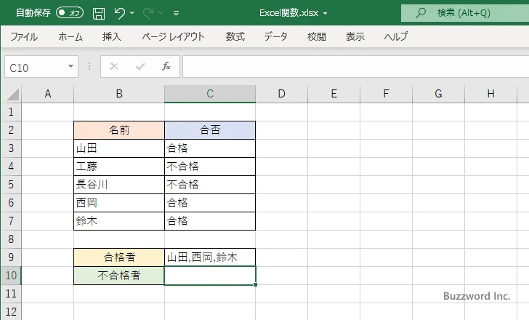Click the active empty cell C10

[x=210, y=276]
